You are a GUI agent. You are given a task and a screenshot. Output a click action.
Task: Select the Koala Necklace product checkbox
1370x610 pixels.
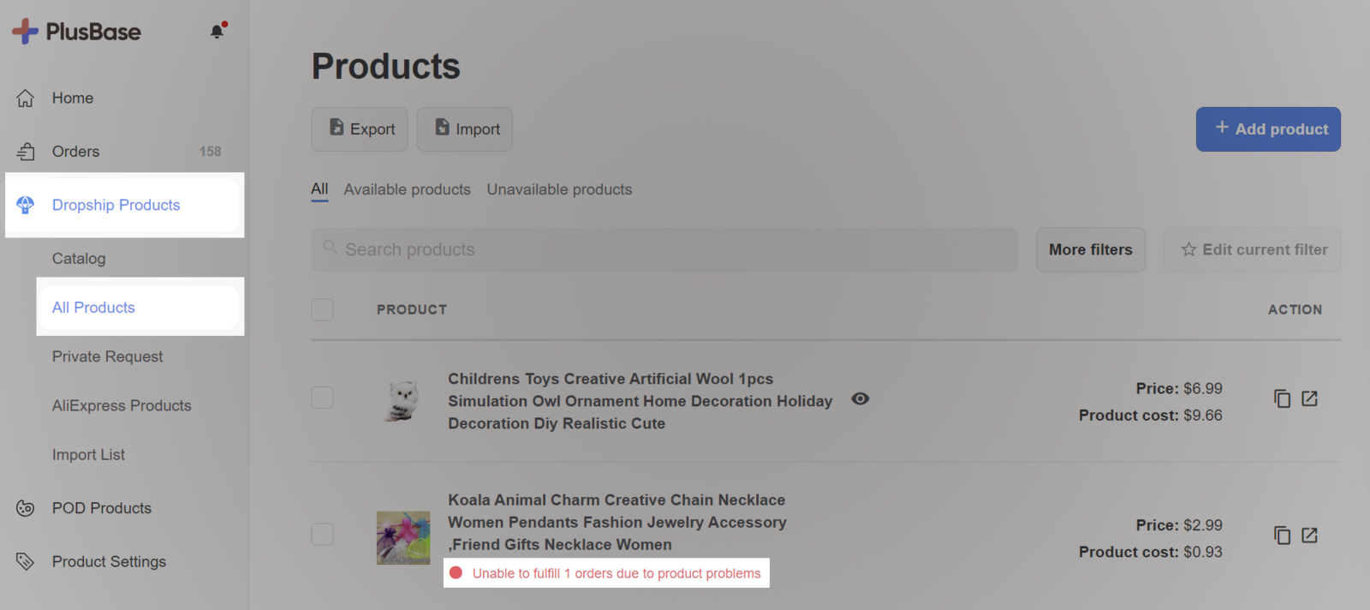[323, 535]
